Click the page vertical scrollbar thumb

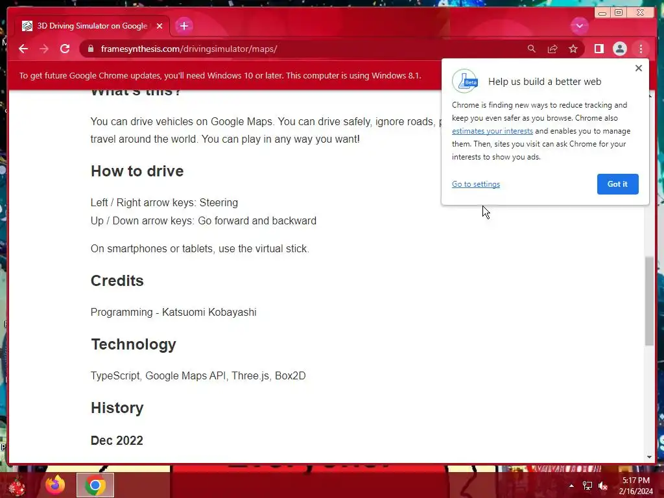pyautogui.click(x=649, y=301)
